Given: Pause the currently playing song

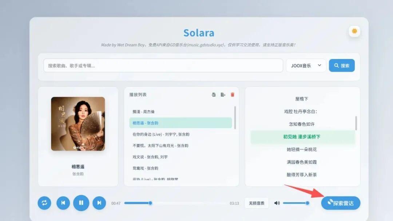Looking at the screenshot, I should coord(81,203).
